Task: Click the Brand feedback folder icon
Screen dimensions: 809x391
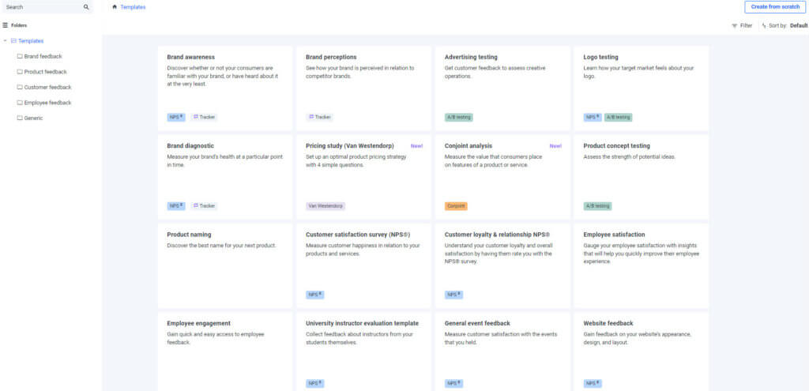Action: click(20, 56)
